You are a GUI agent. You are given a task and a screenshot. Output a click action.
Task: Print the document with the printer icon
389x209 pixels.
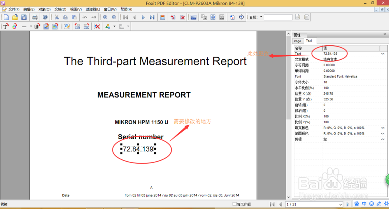tap(35, 17)
